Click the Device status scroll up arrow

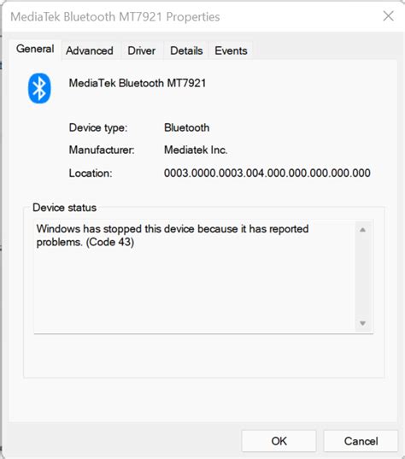point(362,230)
